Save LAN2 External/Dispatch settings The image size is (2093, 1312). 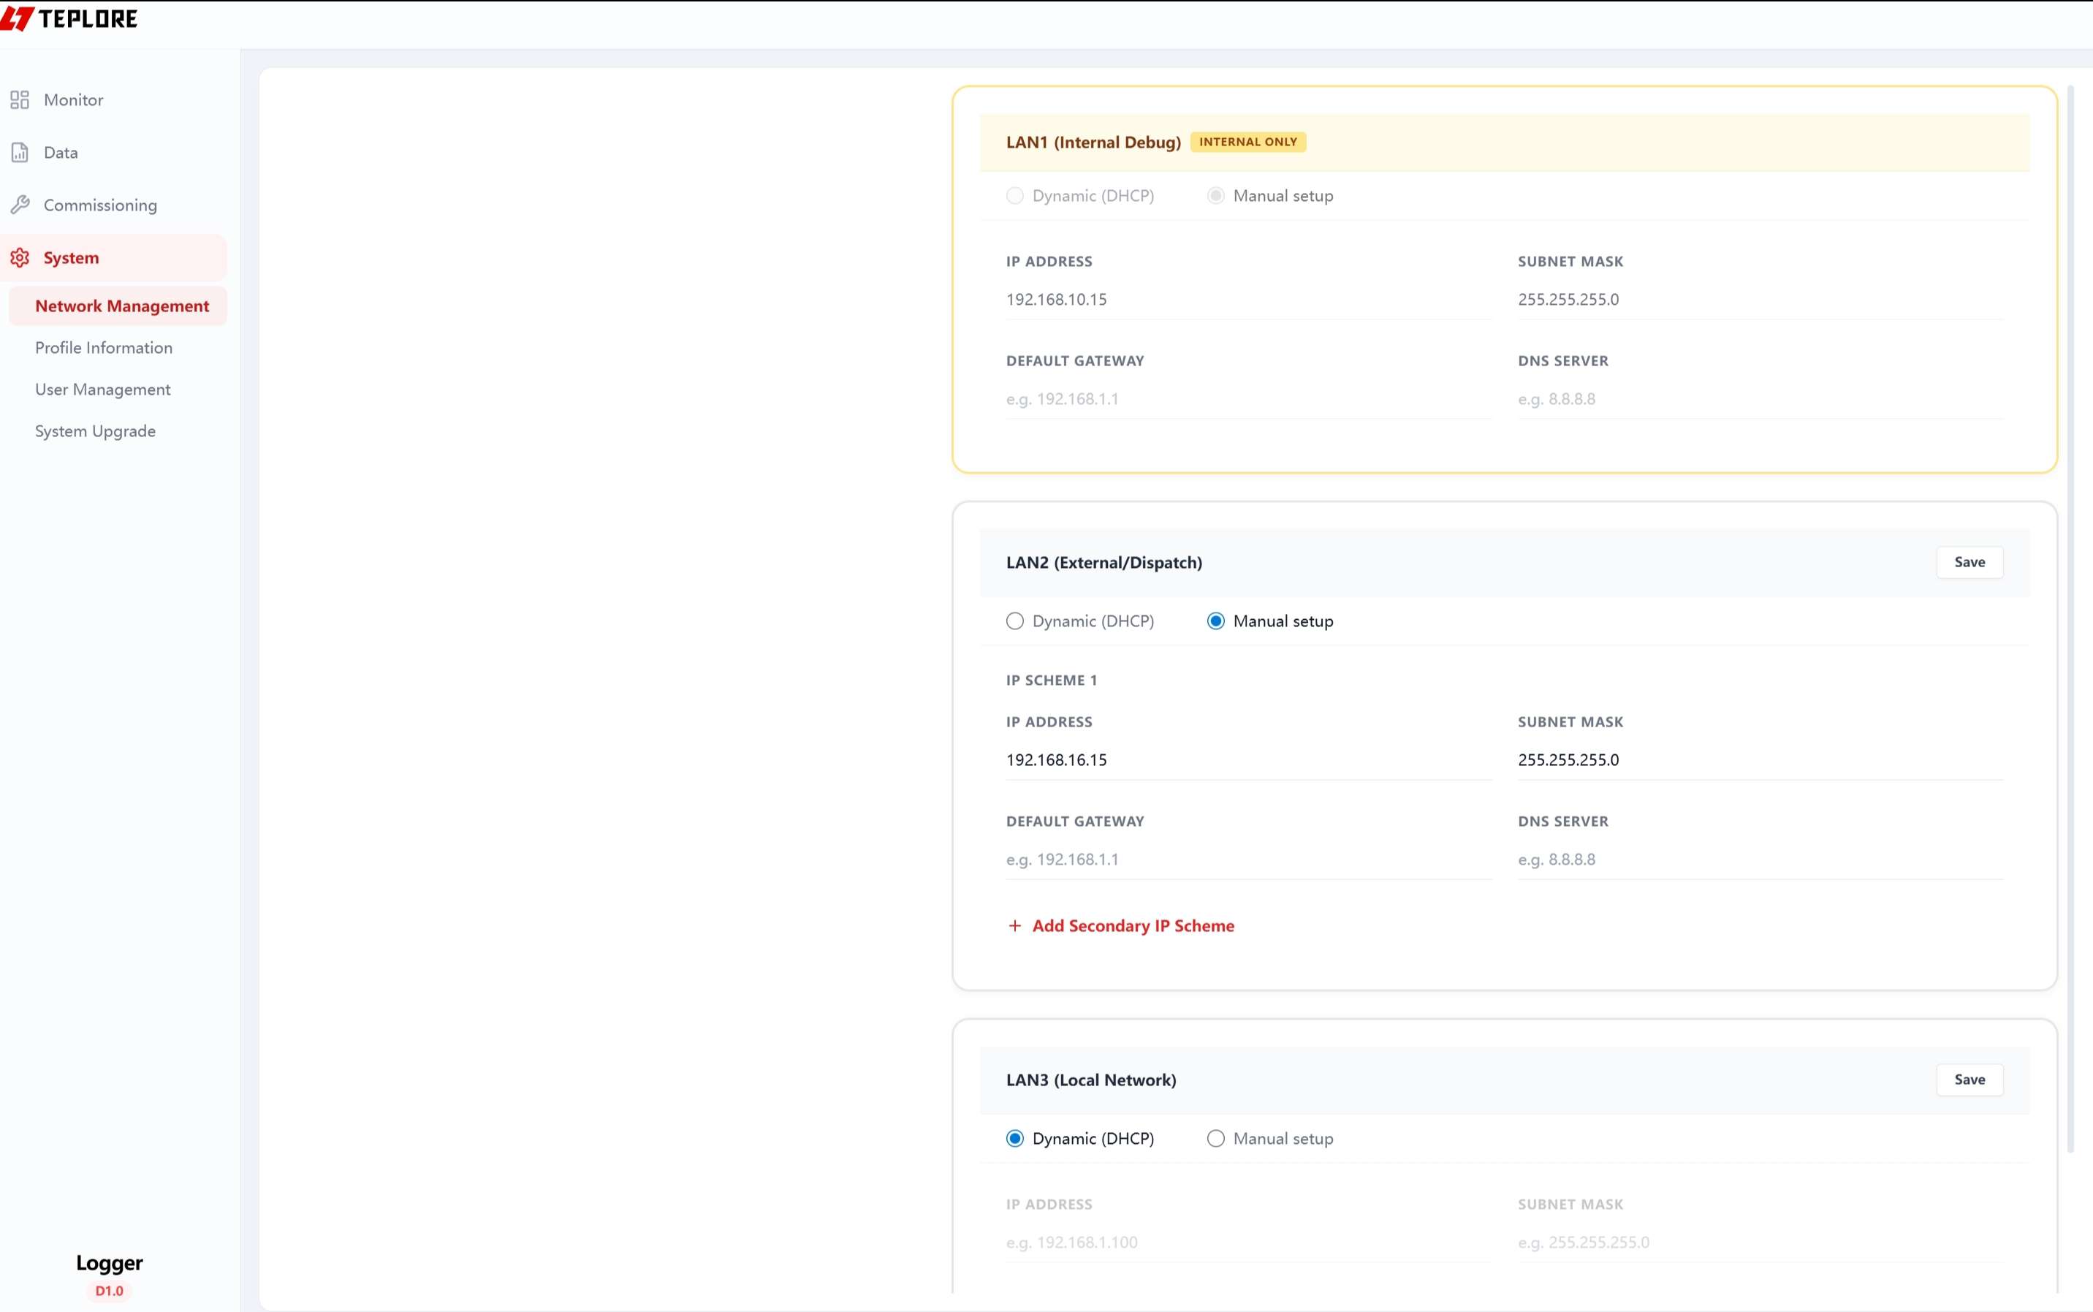pyautogui.click(x=1969, y=562)
